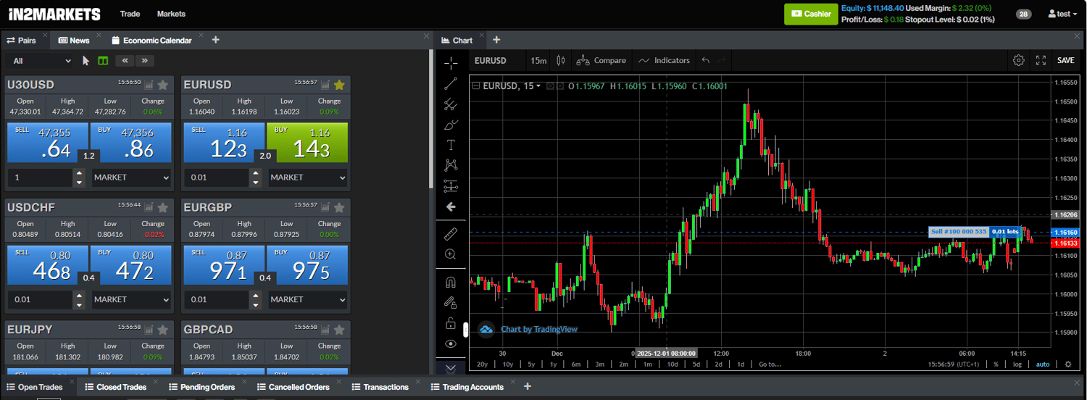Pick the ruler measure tool
1087x400 pixels.
pyautogui.click(x=451, y=234)
